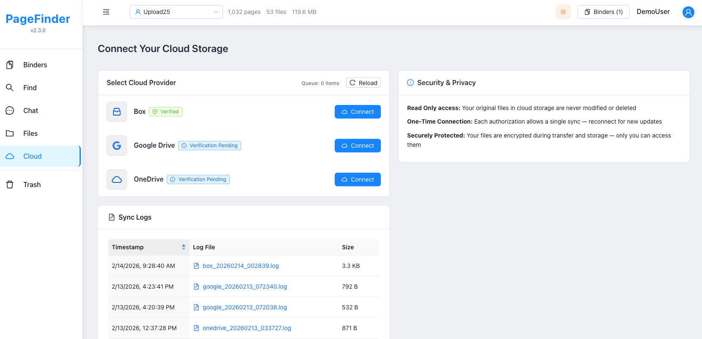Click the Find magnifier icon
The height and width of the screenshot is (339, 702).
point(10,88)
